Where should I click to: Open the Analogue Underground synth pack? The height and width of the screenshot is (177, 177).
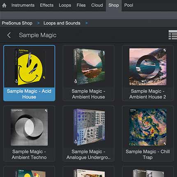point(88,134)
